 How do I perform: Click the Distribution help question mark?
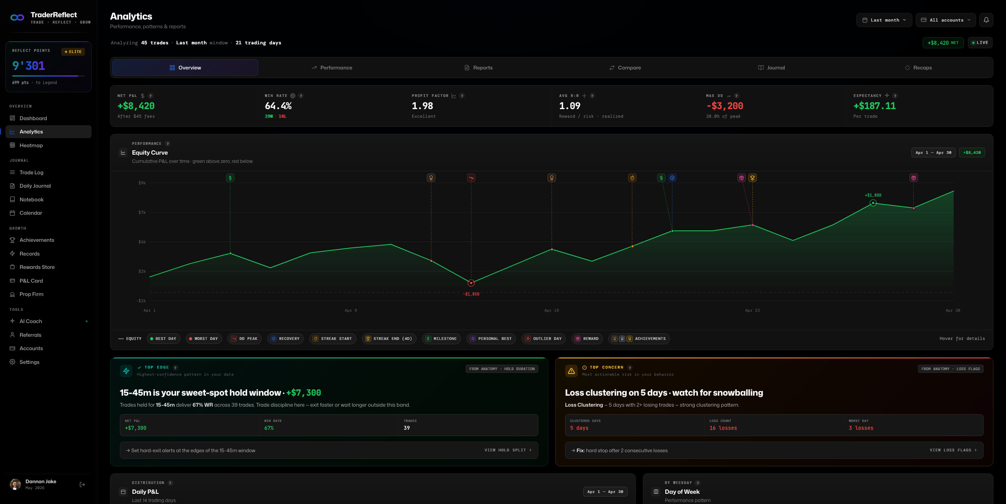click(171, 483)
